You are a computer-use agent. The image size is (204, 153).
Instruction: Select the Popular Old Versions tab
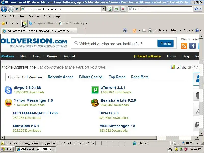(x=25, y=77)
